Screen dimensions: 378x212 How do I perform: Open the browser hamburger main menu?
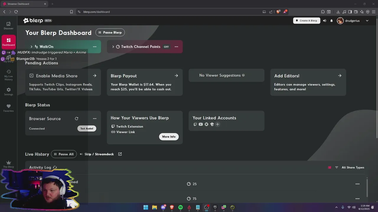tap(374, 12)
